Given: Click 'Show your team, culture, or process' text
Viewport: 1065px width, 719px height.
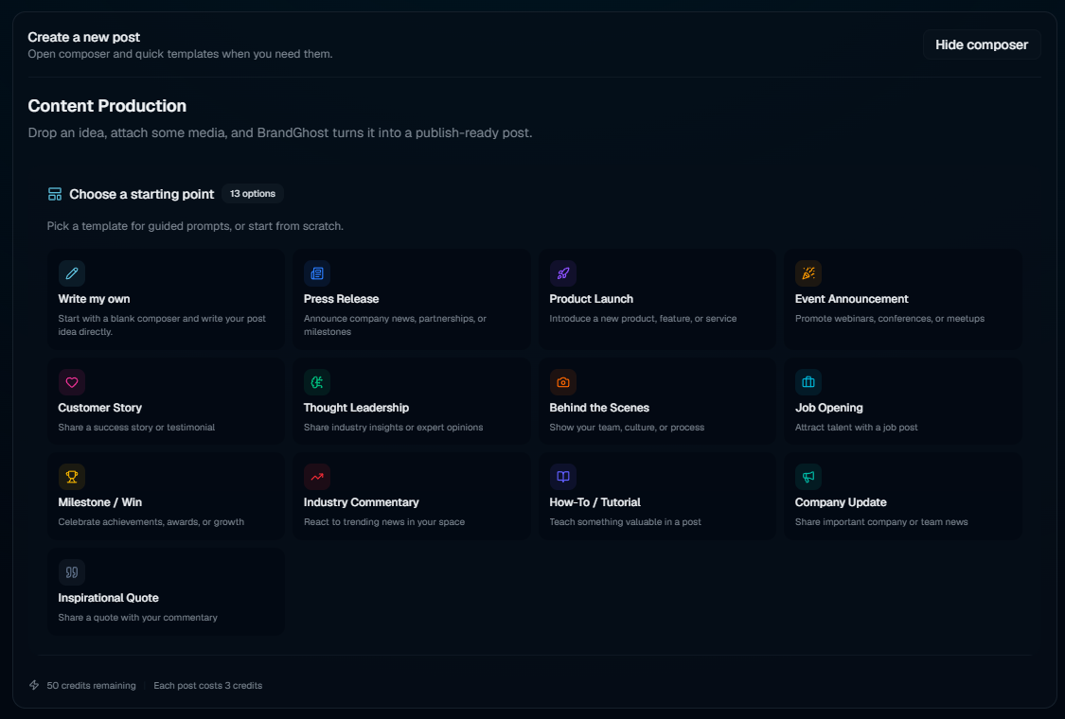Looking at the screenshot, I should click(627, 427).
